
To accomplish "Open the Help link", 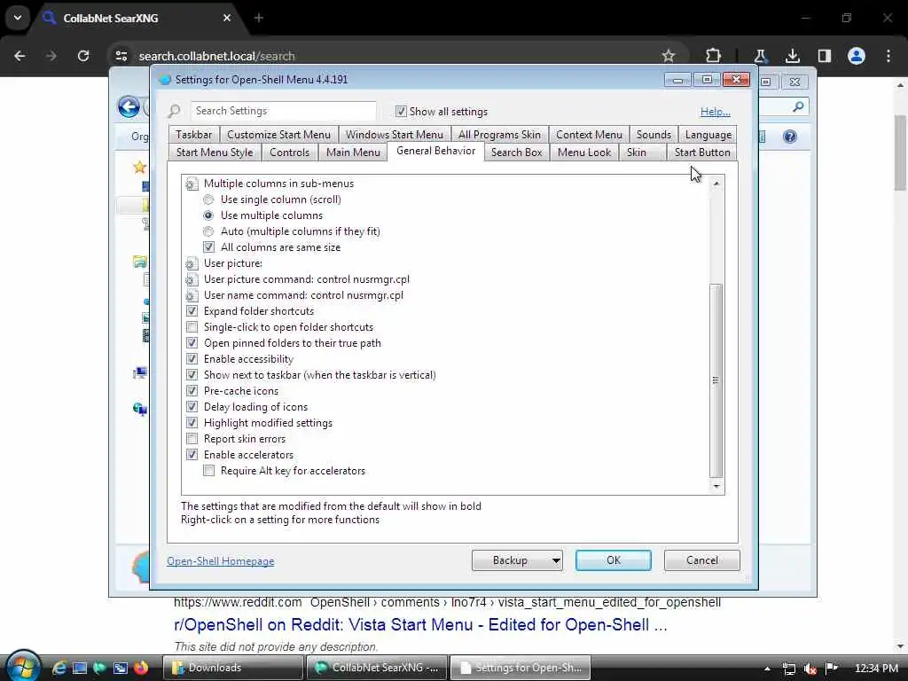I will point(716,112).
